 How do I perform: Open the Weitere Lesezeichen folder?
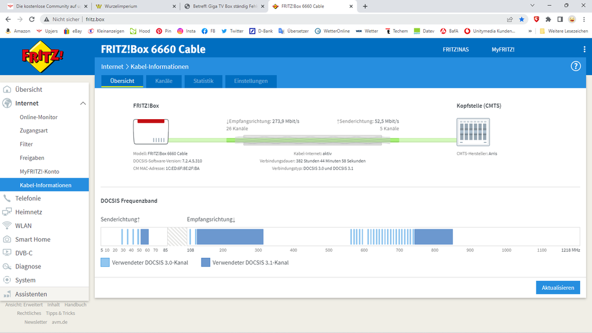coord(564,31)
